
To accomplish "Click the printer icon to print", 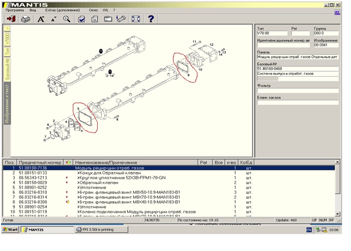I will [x=26, y=19].
